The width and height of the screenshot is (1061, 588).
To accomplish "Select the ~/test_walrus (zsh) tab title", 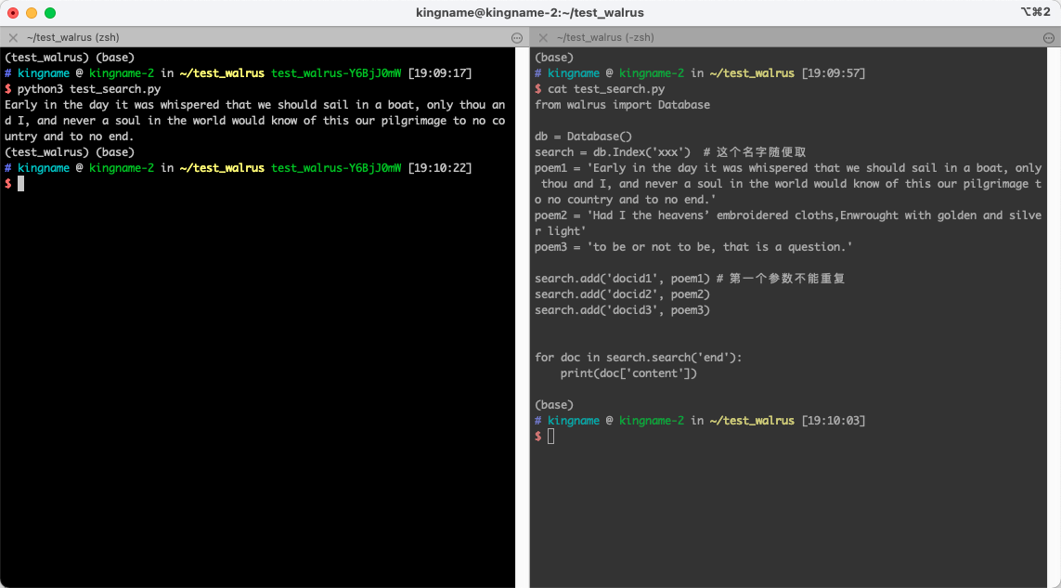I will click(x=73, y=38).
